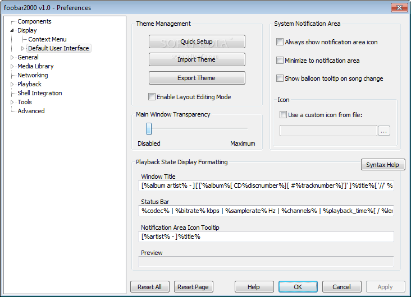Open the General preferences page
Image resolution: width=411 pixels, height=297 pixels.
click(28, 57)
